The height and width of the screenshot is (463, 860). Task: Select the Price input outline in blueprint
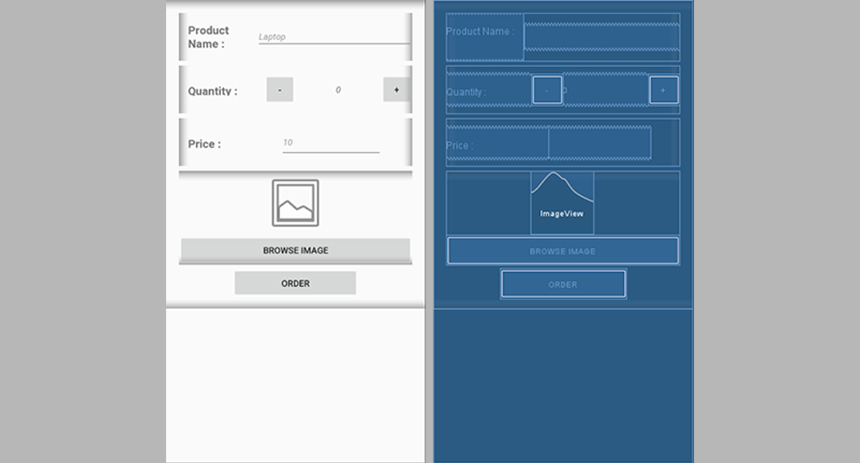[x=599, y=142]
